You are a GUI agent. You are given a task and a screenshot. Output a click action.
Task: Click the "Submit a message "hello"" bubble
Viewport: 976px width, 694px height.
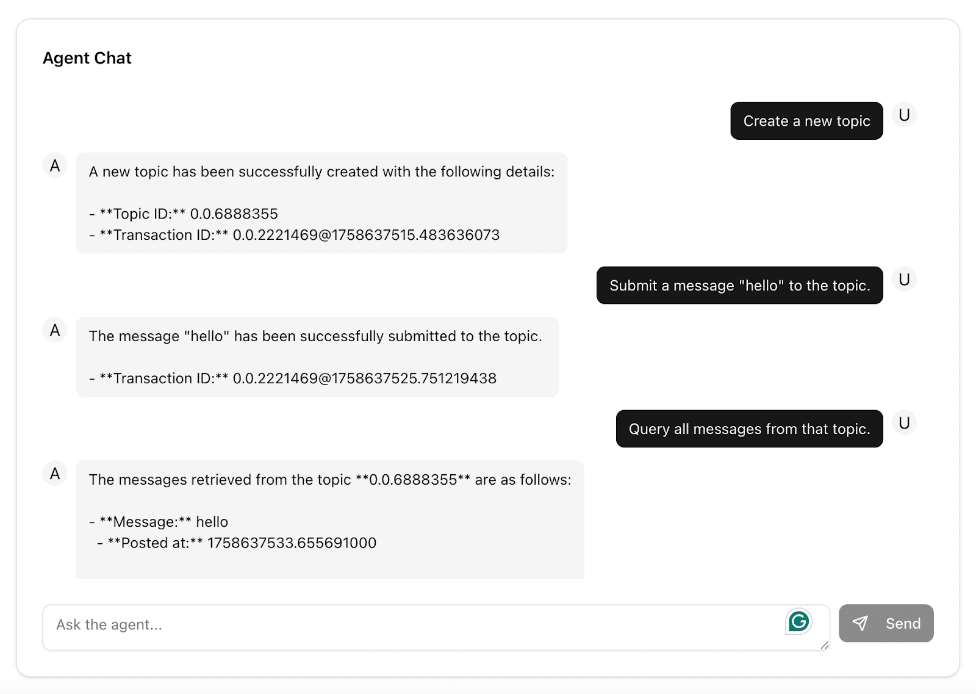pos(739,286)
